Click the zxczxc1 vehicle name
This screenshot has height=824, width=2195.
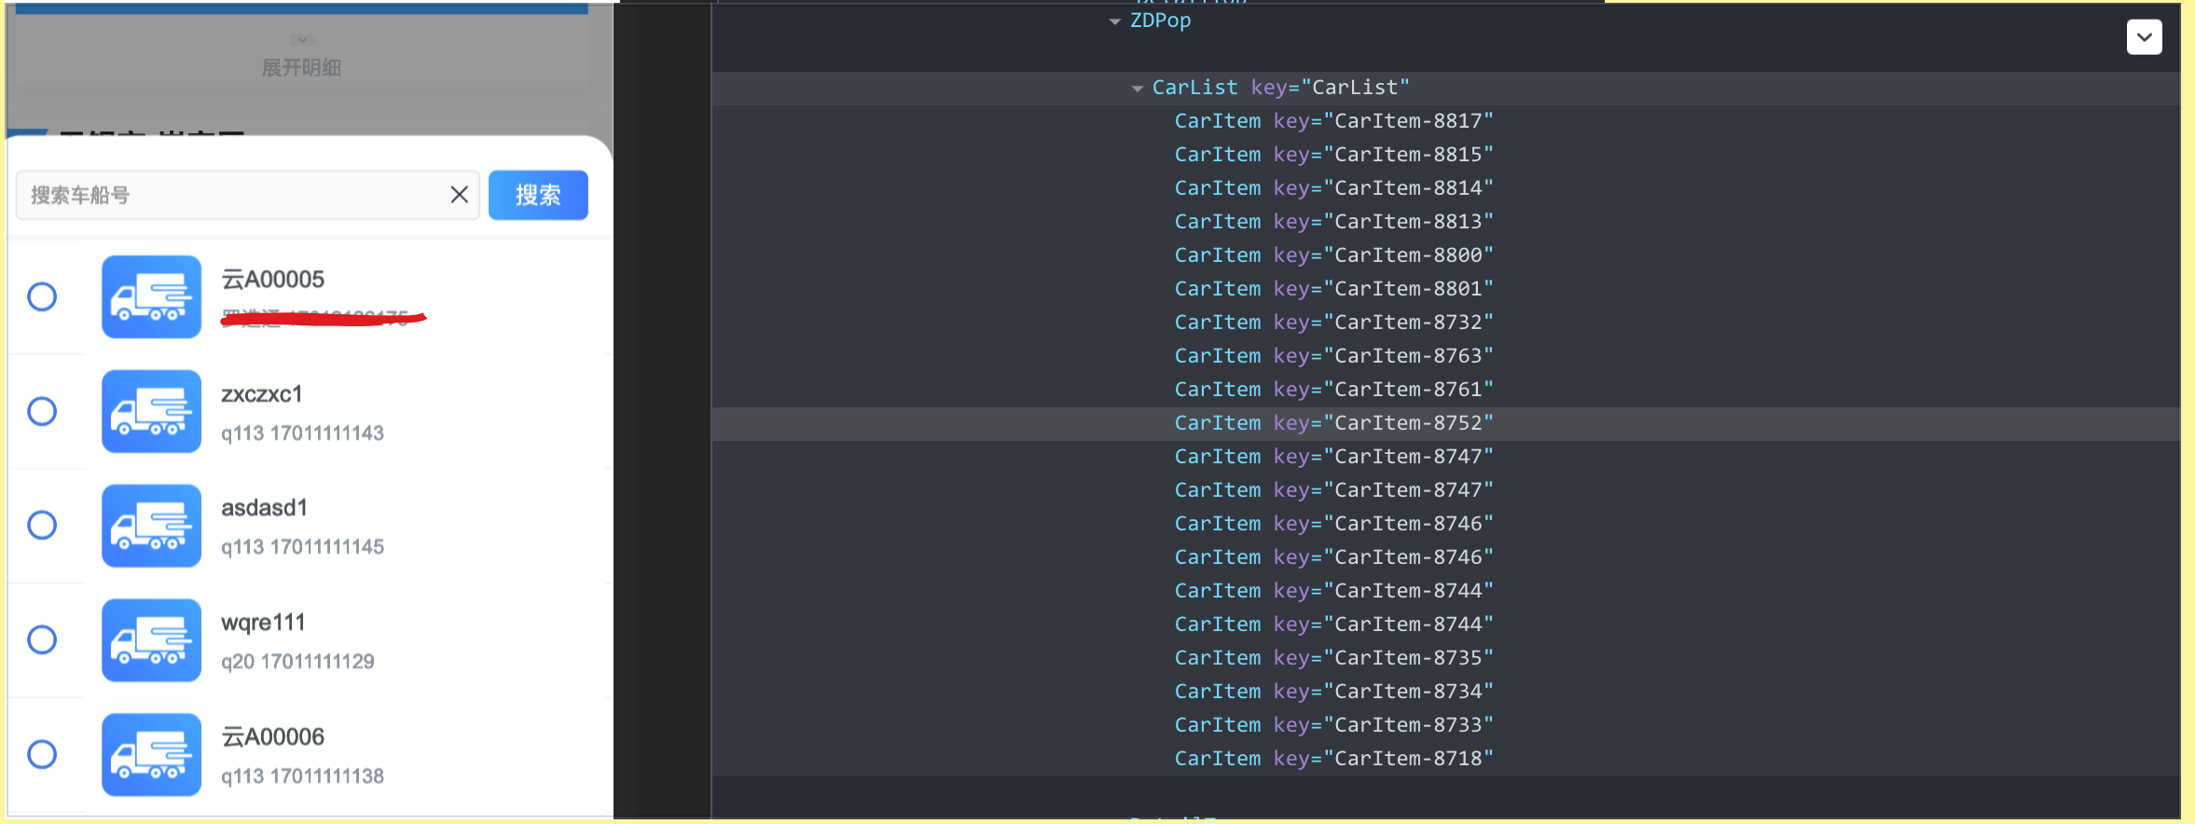click(262, 394)
